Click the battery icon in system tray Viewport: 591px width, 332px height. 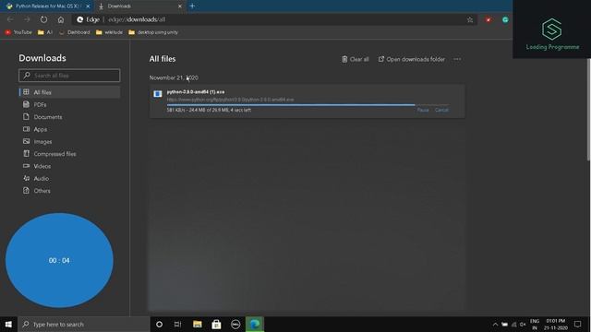point(504,324)
